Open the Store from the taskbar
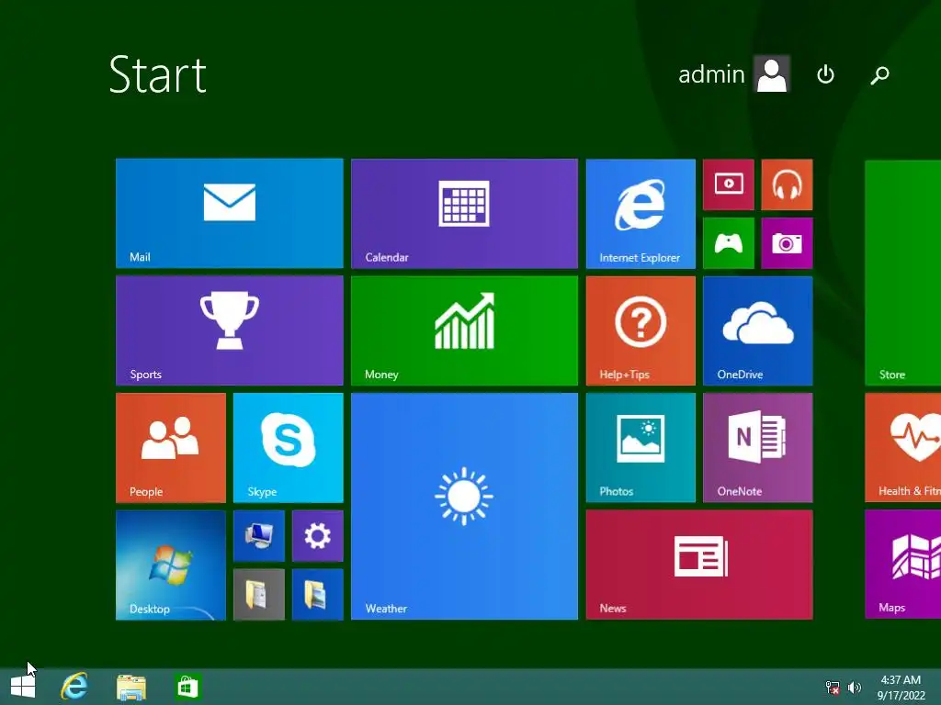Viewport: 941px width, 705px height. coord(187,687)
